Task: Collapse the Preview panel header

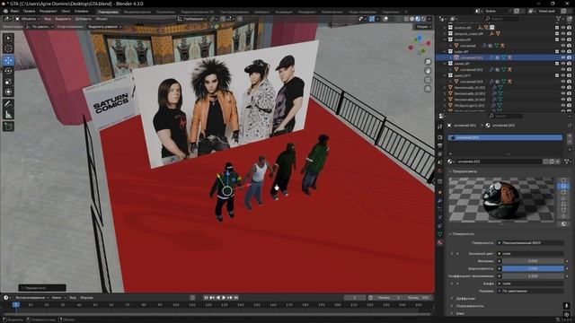Action: click(464, 171)
